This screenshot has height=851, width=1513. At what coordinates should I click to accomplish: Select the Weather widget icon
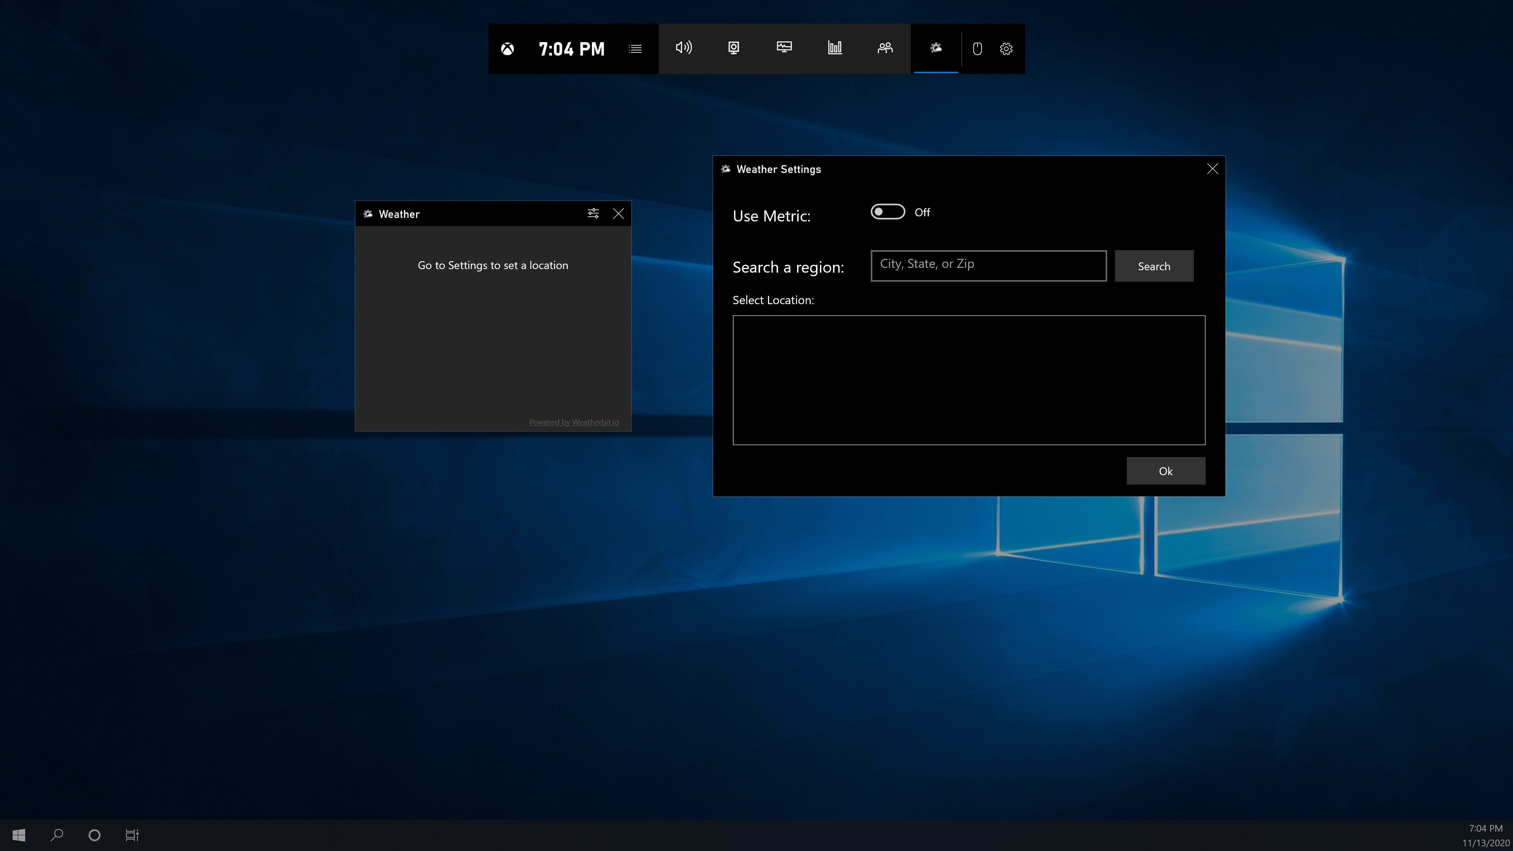(x=936, y=49)
